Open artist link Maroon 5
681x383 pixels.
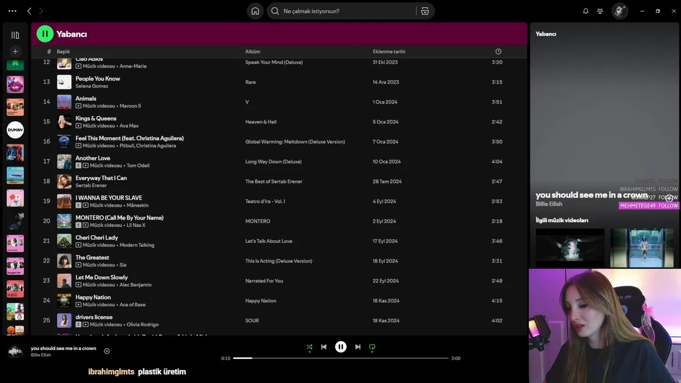130,106
